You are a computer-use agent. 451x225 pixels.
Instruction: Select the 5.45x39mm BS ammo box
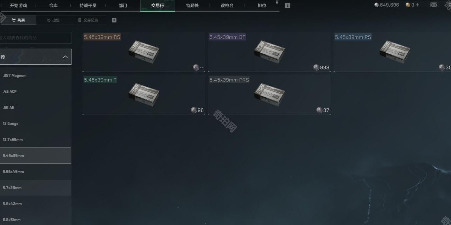click(144, 52)
